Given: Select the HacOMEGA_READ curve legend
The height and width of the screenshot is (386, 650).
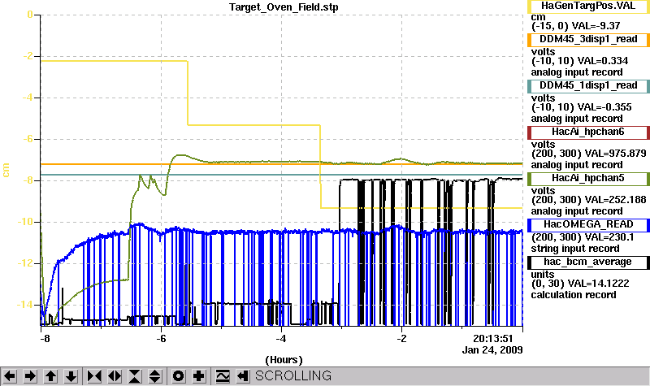Looking at the screenshot, I should (x=588, y=225).
